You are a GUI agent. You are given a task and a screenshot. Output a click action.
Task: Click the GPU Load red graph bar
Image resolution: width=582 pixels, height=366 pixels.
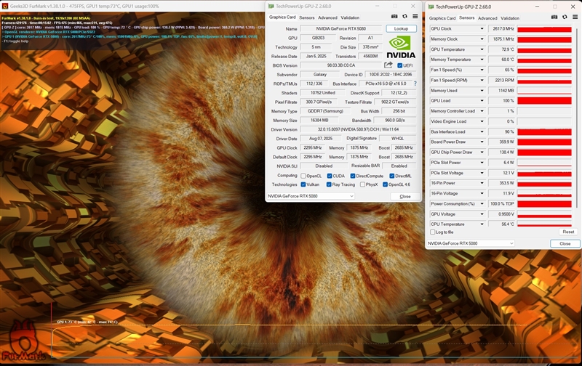(544, 101)
